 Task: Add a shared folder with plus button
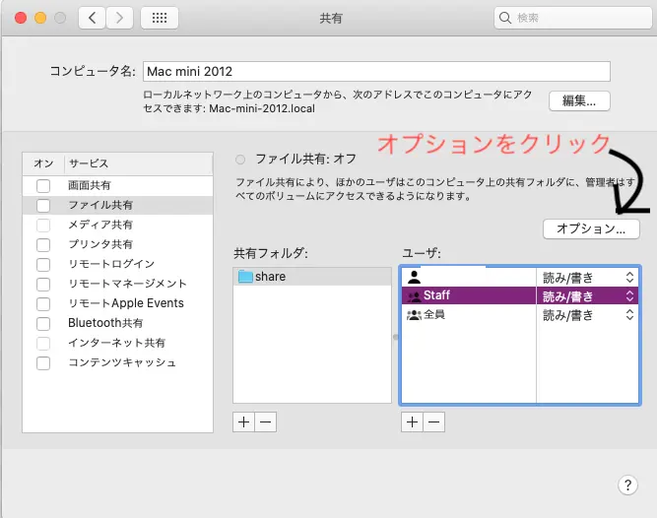244,421
